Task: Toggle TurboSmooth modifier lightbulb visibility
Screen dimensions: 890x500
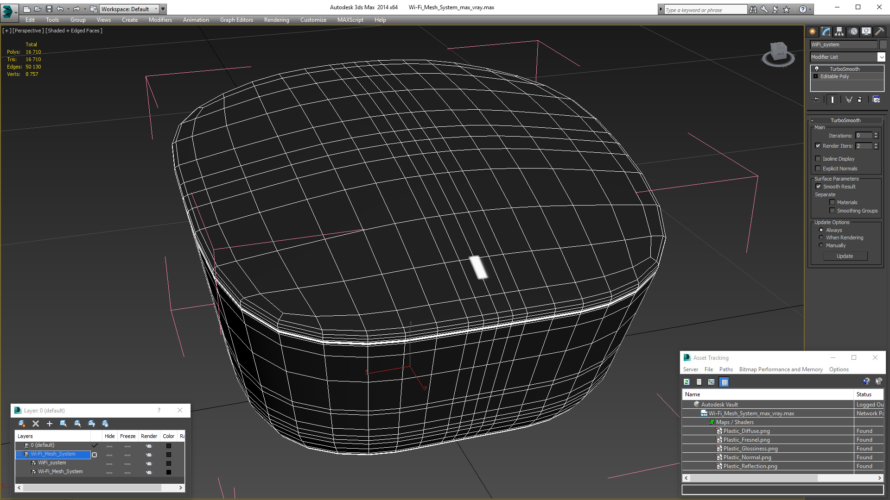Action: click(x=817, y=69)
